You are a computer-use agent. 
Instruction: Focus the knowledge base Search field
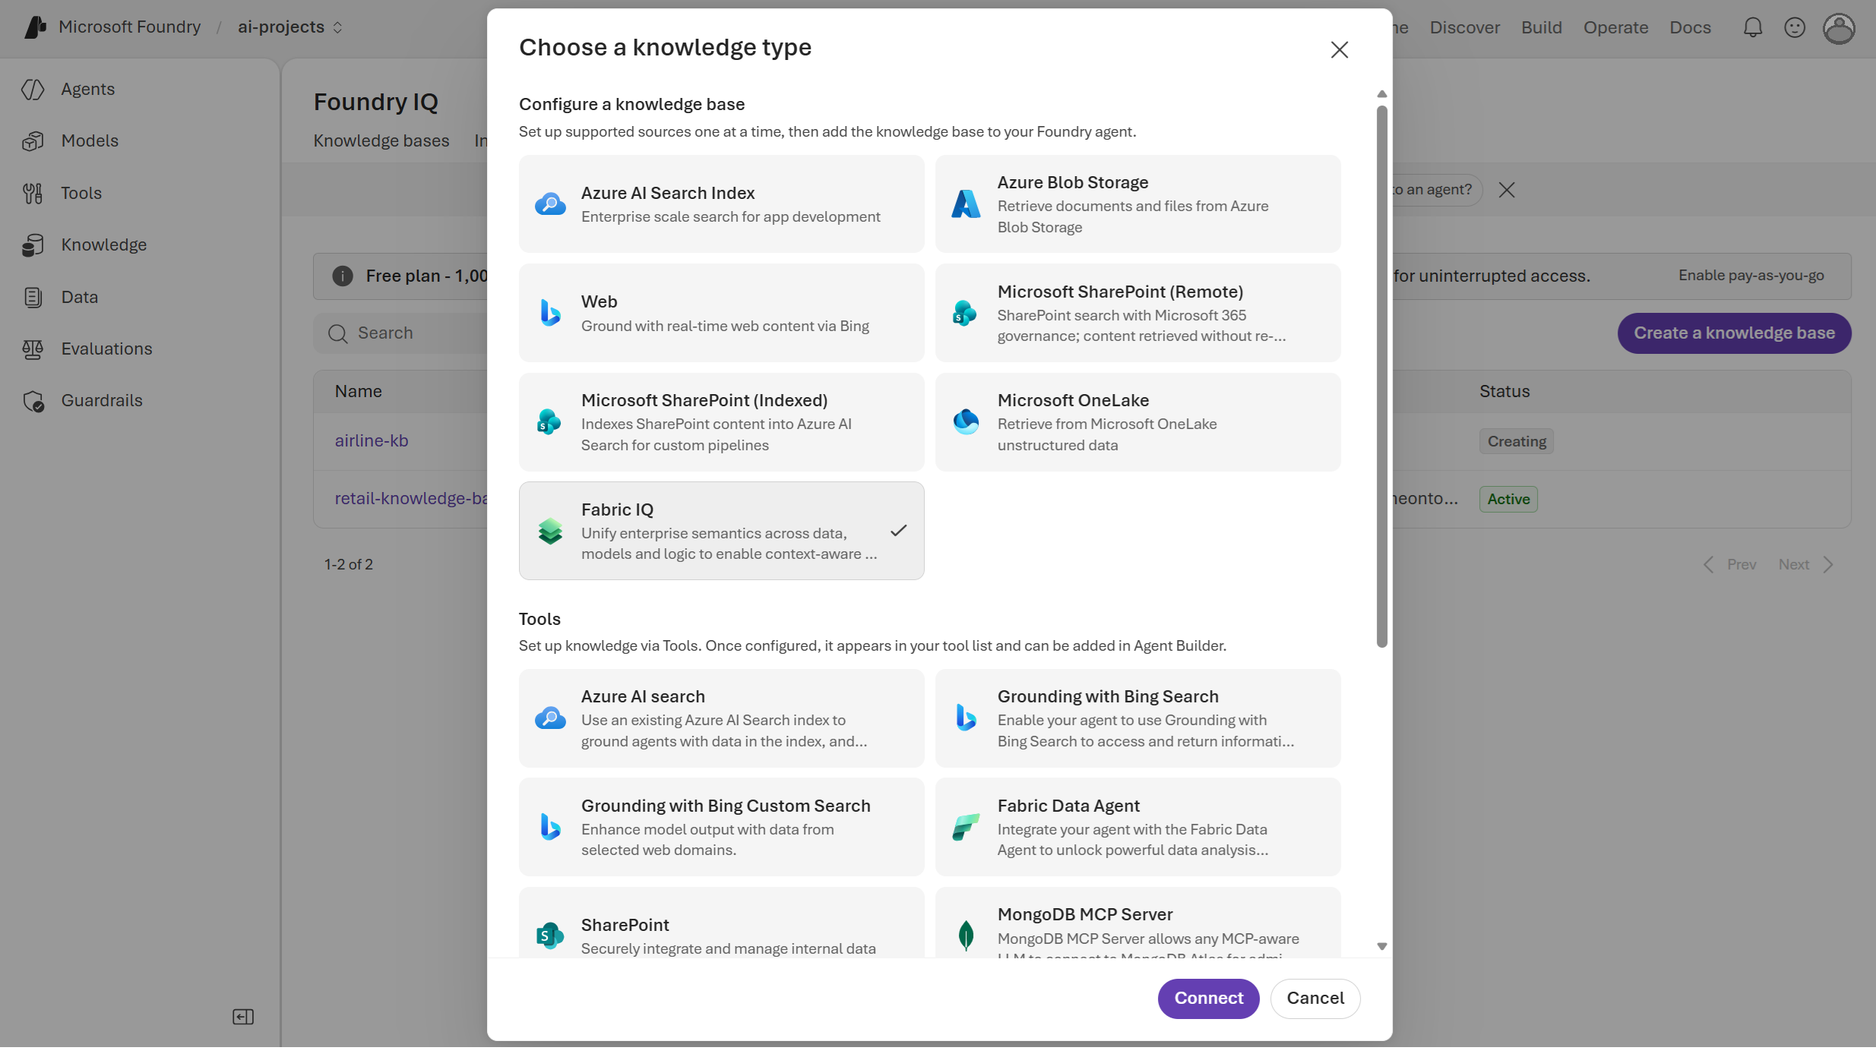pyautogui.click(x=400, y=334)
